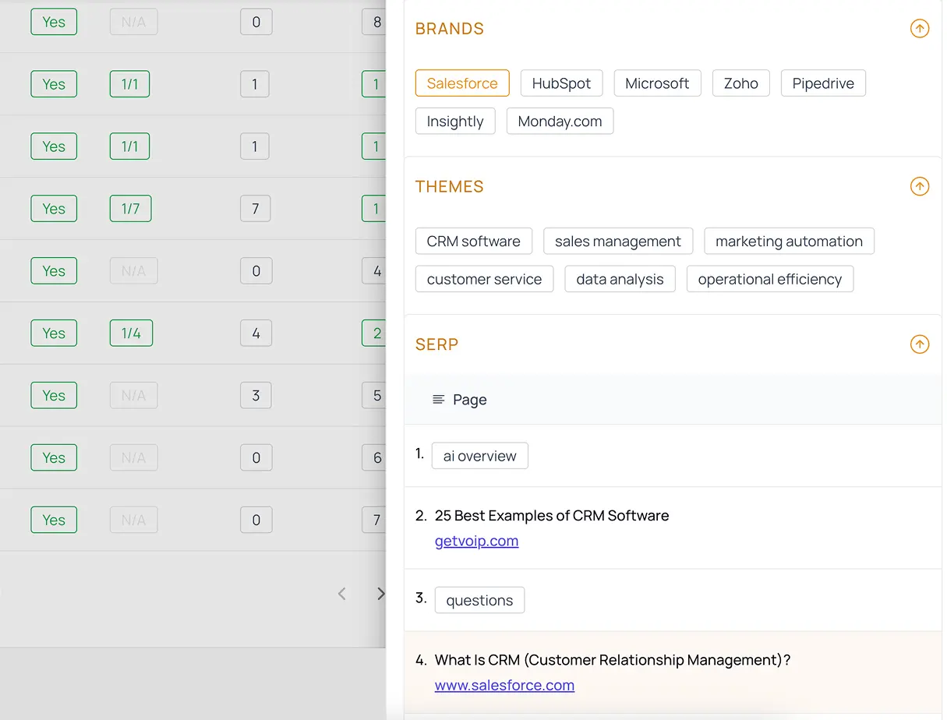This screenshot has height=720, width=947.
Task: Click the count 4 cell beside 1/4
Action: pos(256,334)
